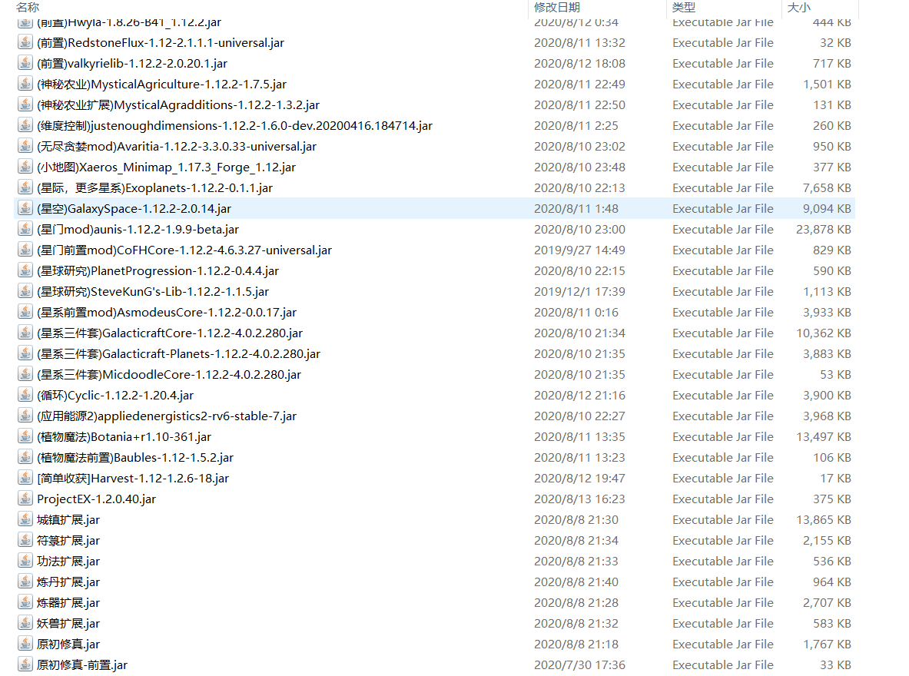Select the RedstoneFlux-1.12-2.1.1.1-universal.jar file
This screenshot has width=909, height=676.
[152, 42]
